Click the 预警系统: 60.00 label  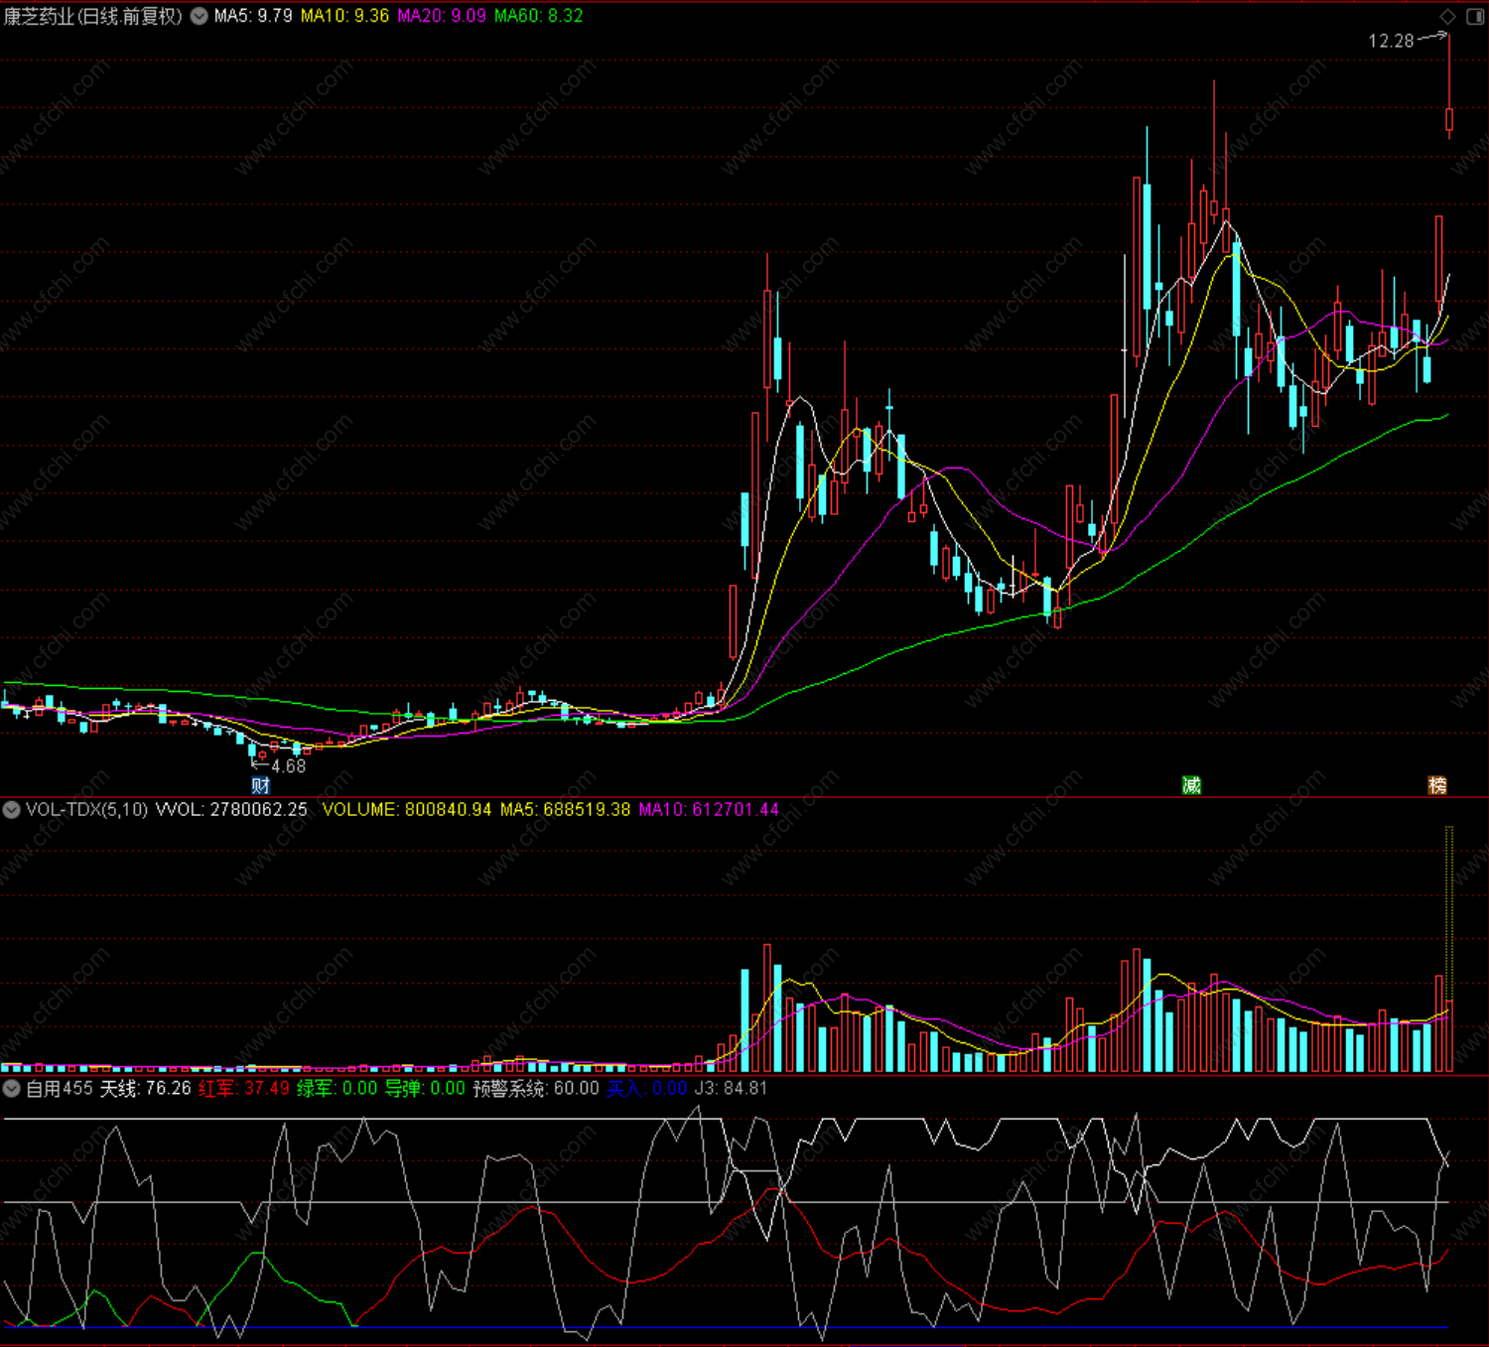[536, 1088]
